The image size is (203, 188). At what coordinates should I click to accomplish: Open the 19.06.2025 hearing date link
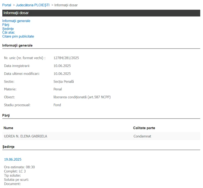pos(13,160)
